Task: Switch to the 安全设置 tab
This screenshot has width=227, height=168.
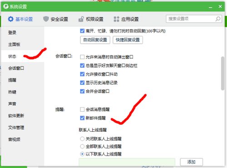Action: [55, 19]
